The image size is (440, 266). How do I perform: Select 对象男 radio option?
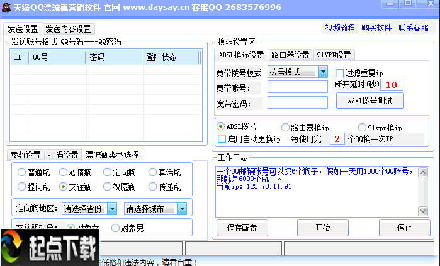[x=115, y=228]
